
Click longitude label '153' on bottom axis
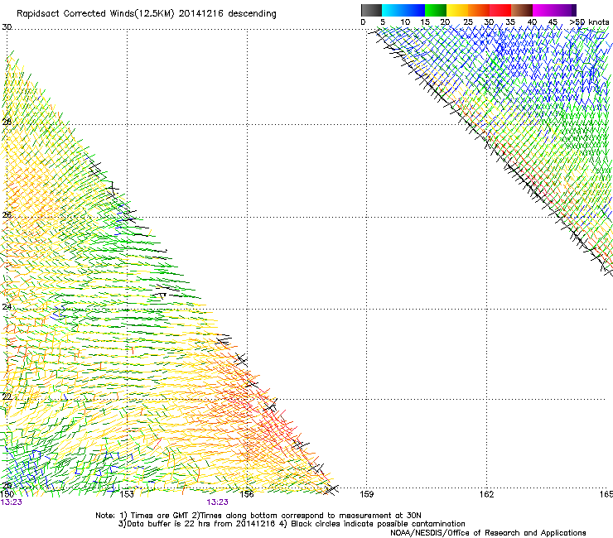[127, 494]
